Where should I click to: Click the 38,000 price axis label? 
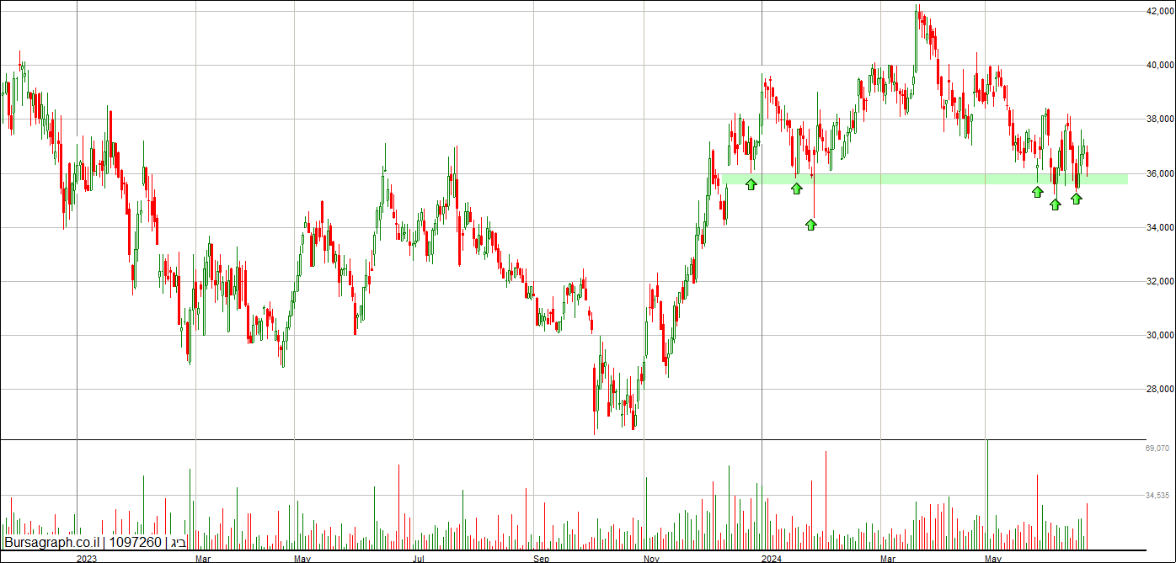coord(1159,120)
